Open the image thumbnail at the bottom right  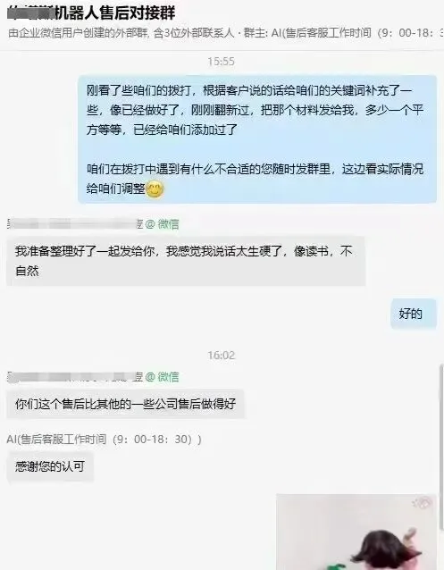356,532
